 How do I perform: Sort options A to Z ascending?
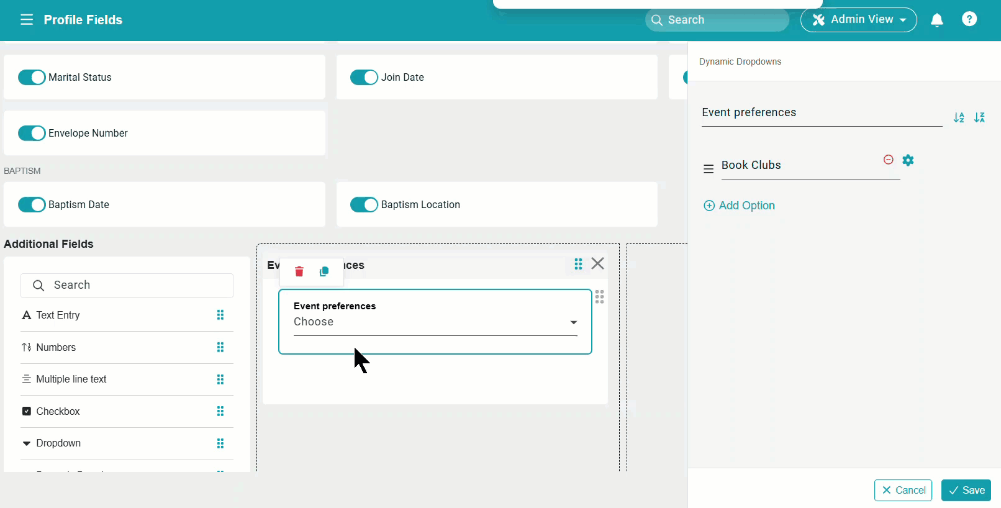pos(959,117)
